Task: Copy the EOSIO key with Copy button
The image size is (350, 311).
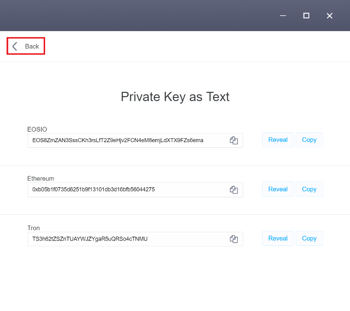Action: pos(309,140)
